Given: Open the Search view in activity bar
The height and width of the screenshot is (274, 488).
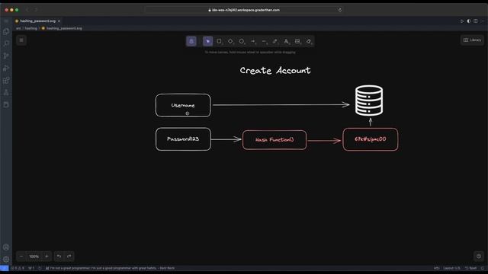Looking at the screenshot, I should tap(6, 43).
